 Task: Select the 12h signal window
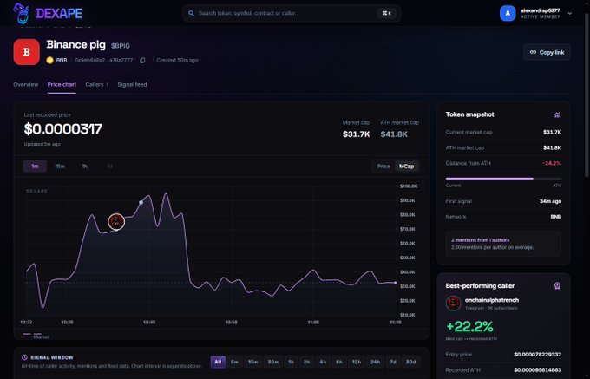[357, 362]
